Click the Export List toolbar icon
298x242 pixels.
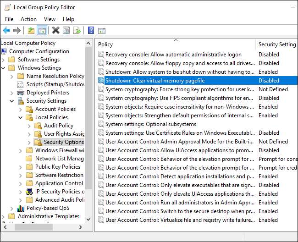77,31
